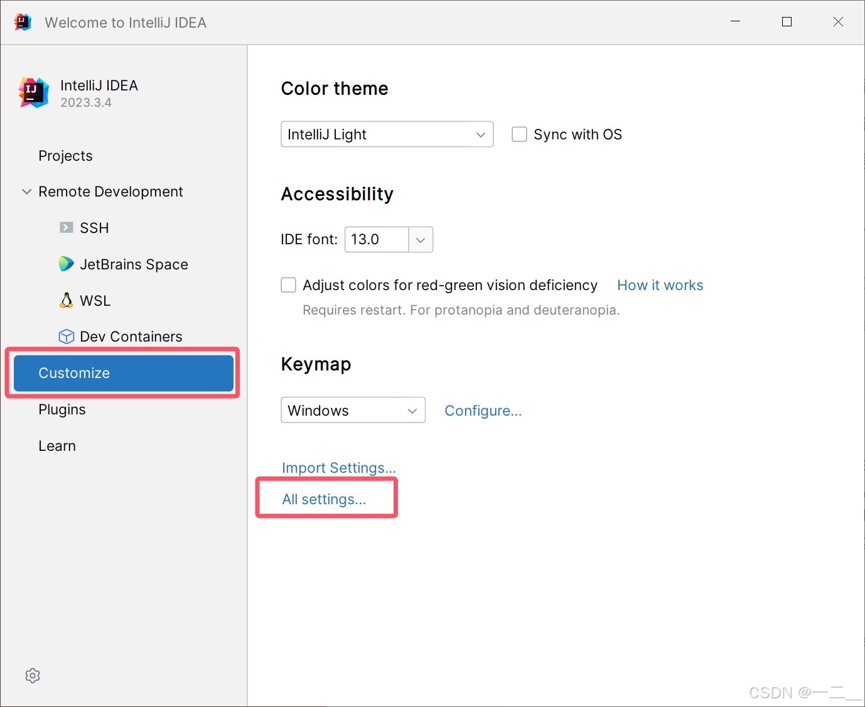Open the Keymap Windows dropdown

(x=353, y=410)
